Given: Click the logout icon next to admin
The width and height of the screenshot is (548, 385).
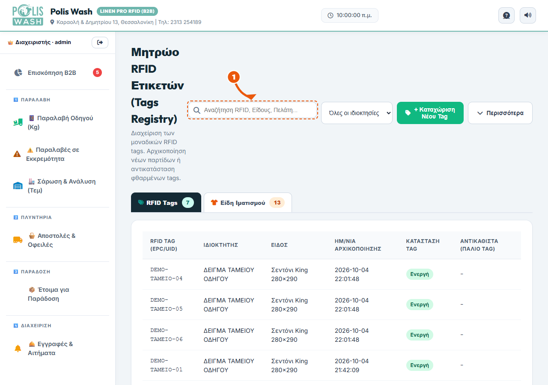Looking at the screenshot, I should [100, 42].
